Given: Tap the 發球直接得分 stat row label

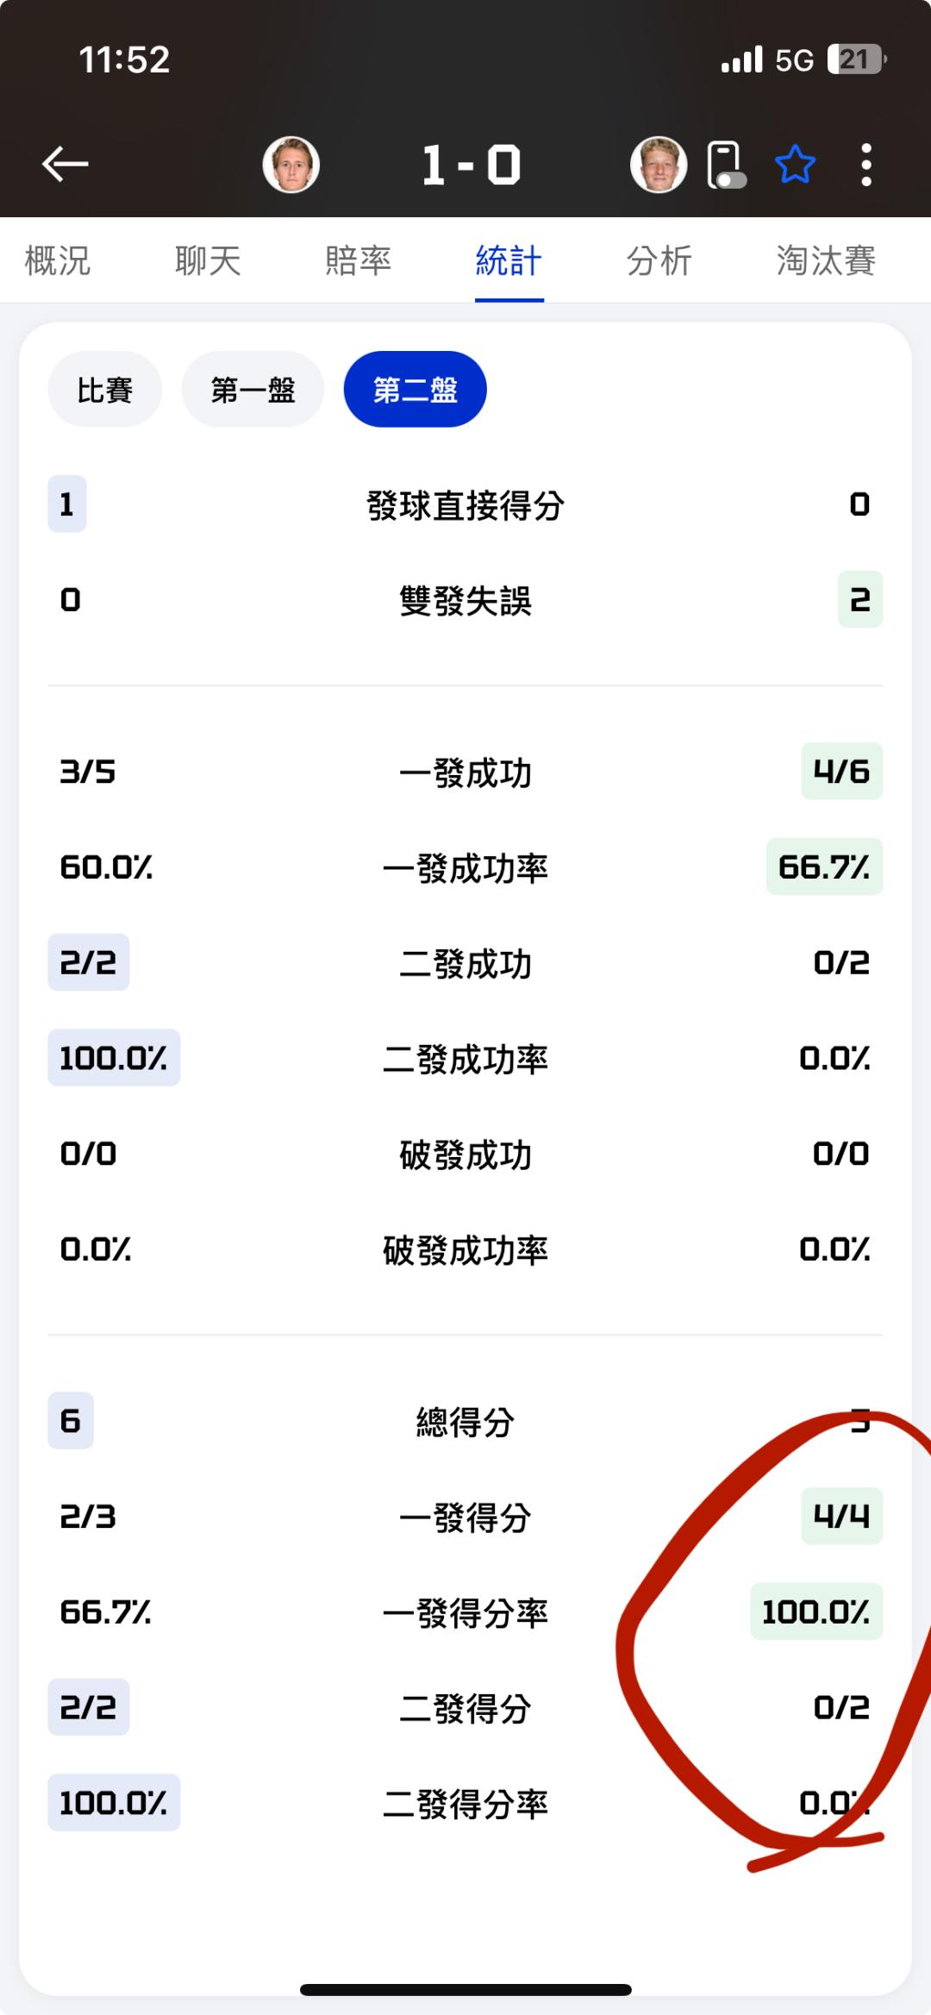Looking at the screenshot, I should click(x=465, y=505).
